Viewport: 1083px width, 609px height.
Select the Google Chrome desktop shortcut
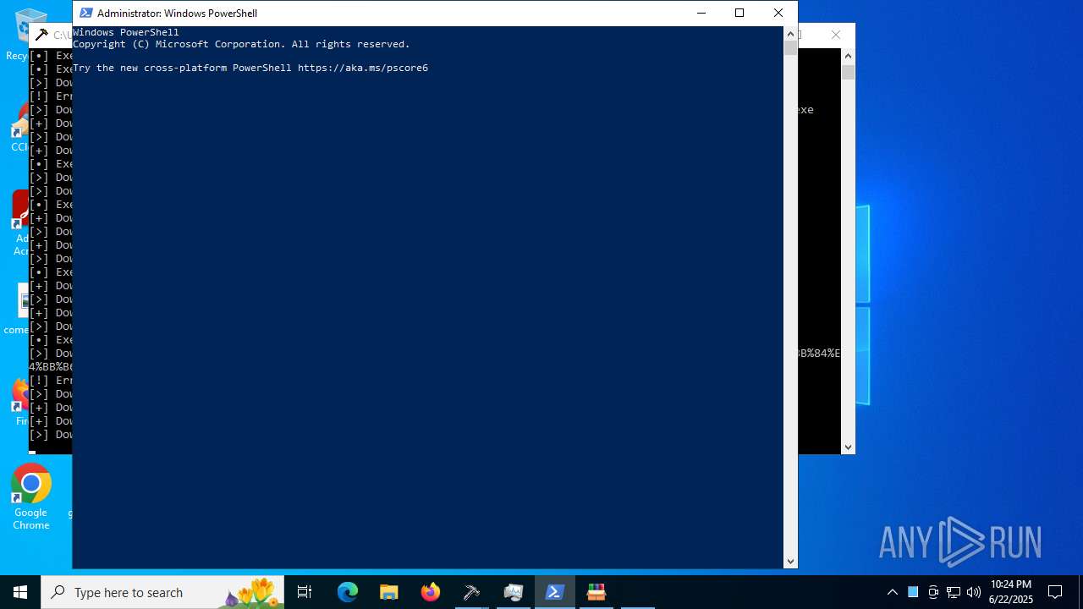30,497
